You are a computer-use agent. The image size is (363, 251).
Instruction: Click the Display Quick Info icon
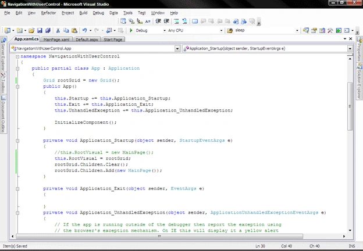pyautogui.click(x=140, y=21)
